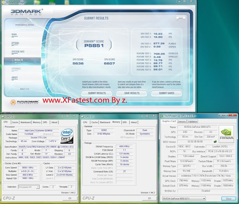The height and width of the screenshot is (204, 239).
Task: Switch to Mainboard tab in first CPU-Z
Action: point(25,122)
